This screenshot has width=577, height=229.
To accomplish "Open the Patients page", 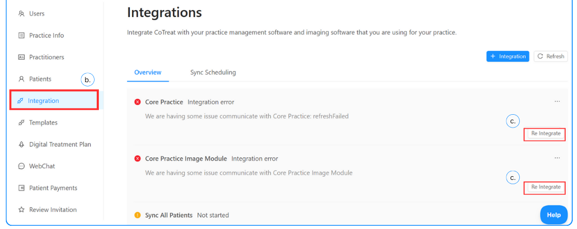I will (40, 78).
